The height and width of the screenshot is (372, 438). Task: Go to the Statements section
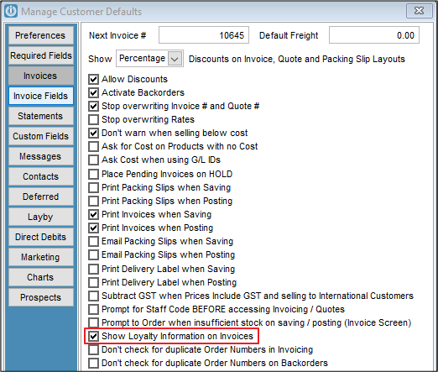tap(40, 116)
